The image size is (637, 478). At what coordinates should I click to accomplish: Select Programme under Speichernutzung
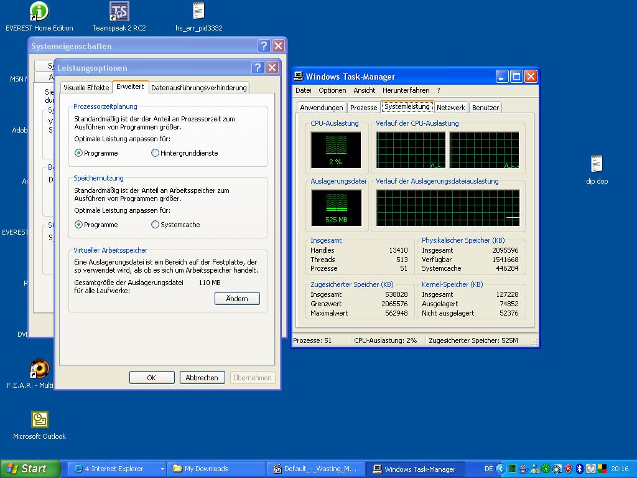click(96, 225)
